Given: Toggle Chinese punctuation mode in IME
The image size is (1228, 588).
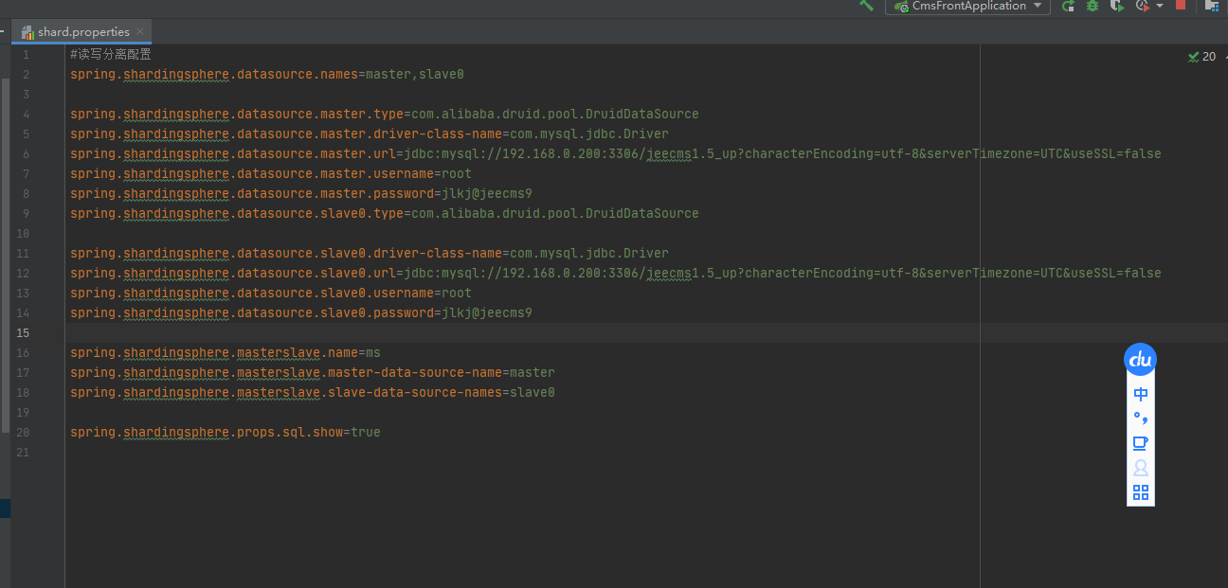Looking at the screenshot, I should click(x=1141, y=418).
